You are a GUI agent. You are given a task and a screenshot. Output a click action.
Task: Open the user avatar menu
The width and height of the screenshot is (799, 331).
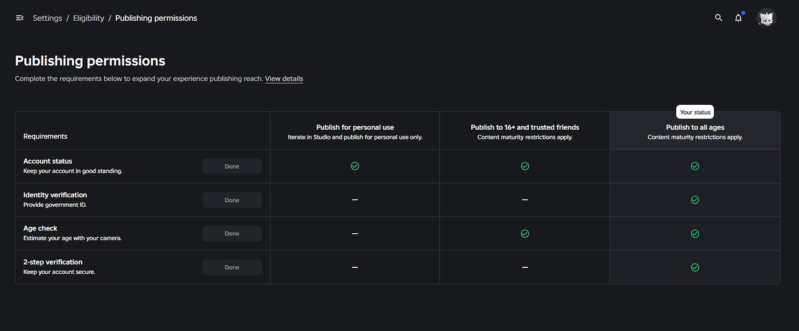(767, 18)
